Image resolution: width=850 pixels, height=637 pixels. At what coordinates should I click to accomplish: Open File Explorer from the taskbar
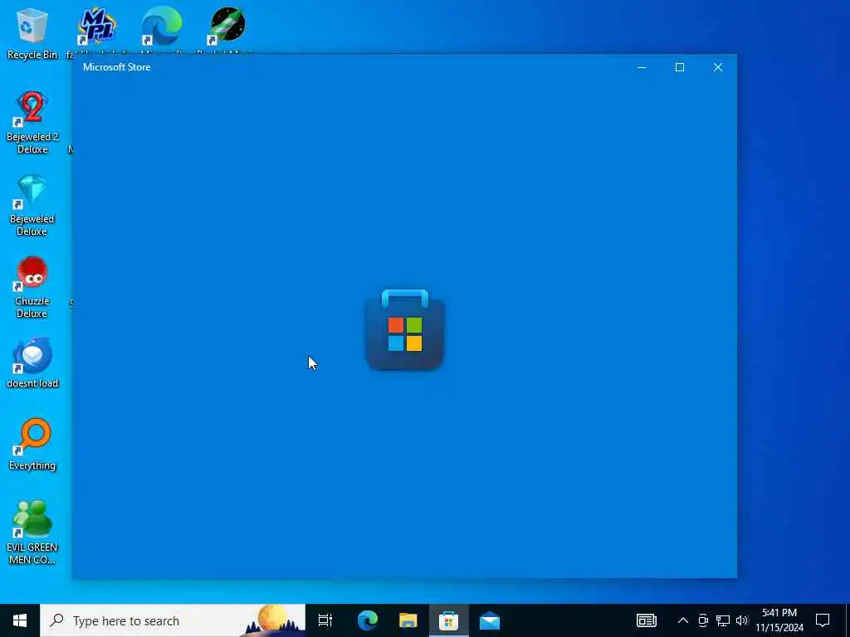pos(408,620)
